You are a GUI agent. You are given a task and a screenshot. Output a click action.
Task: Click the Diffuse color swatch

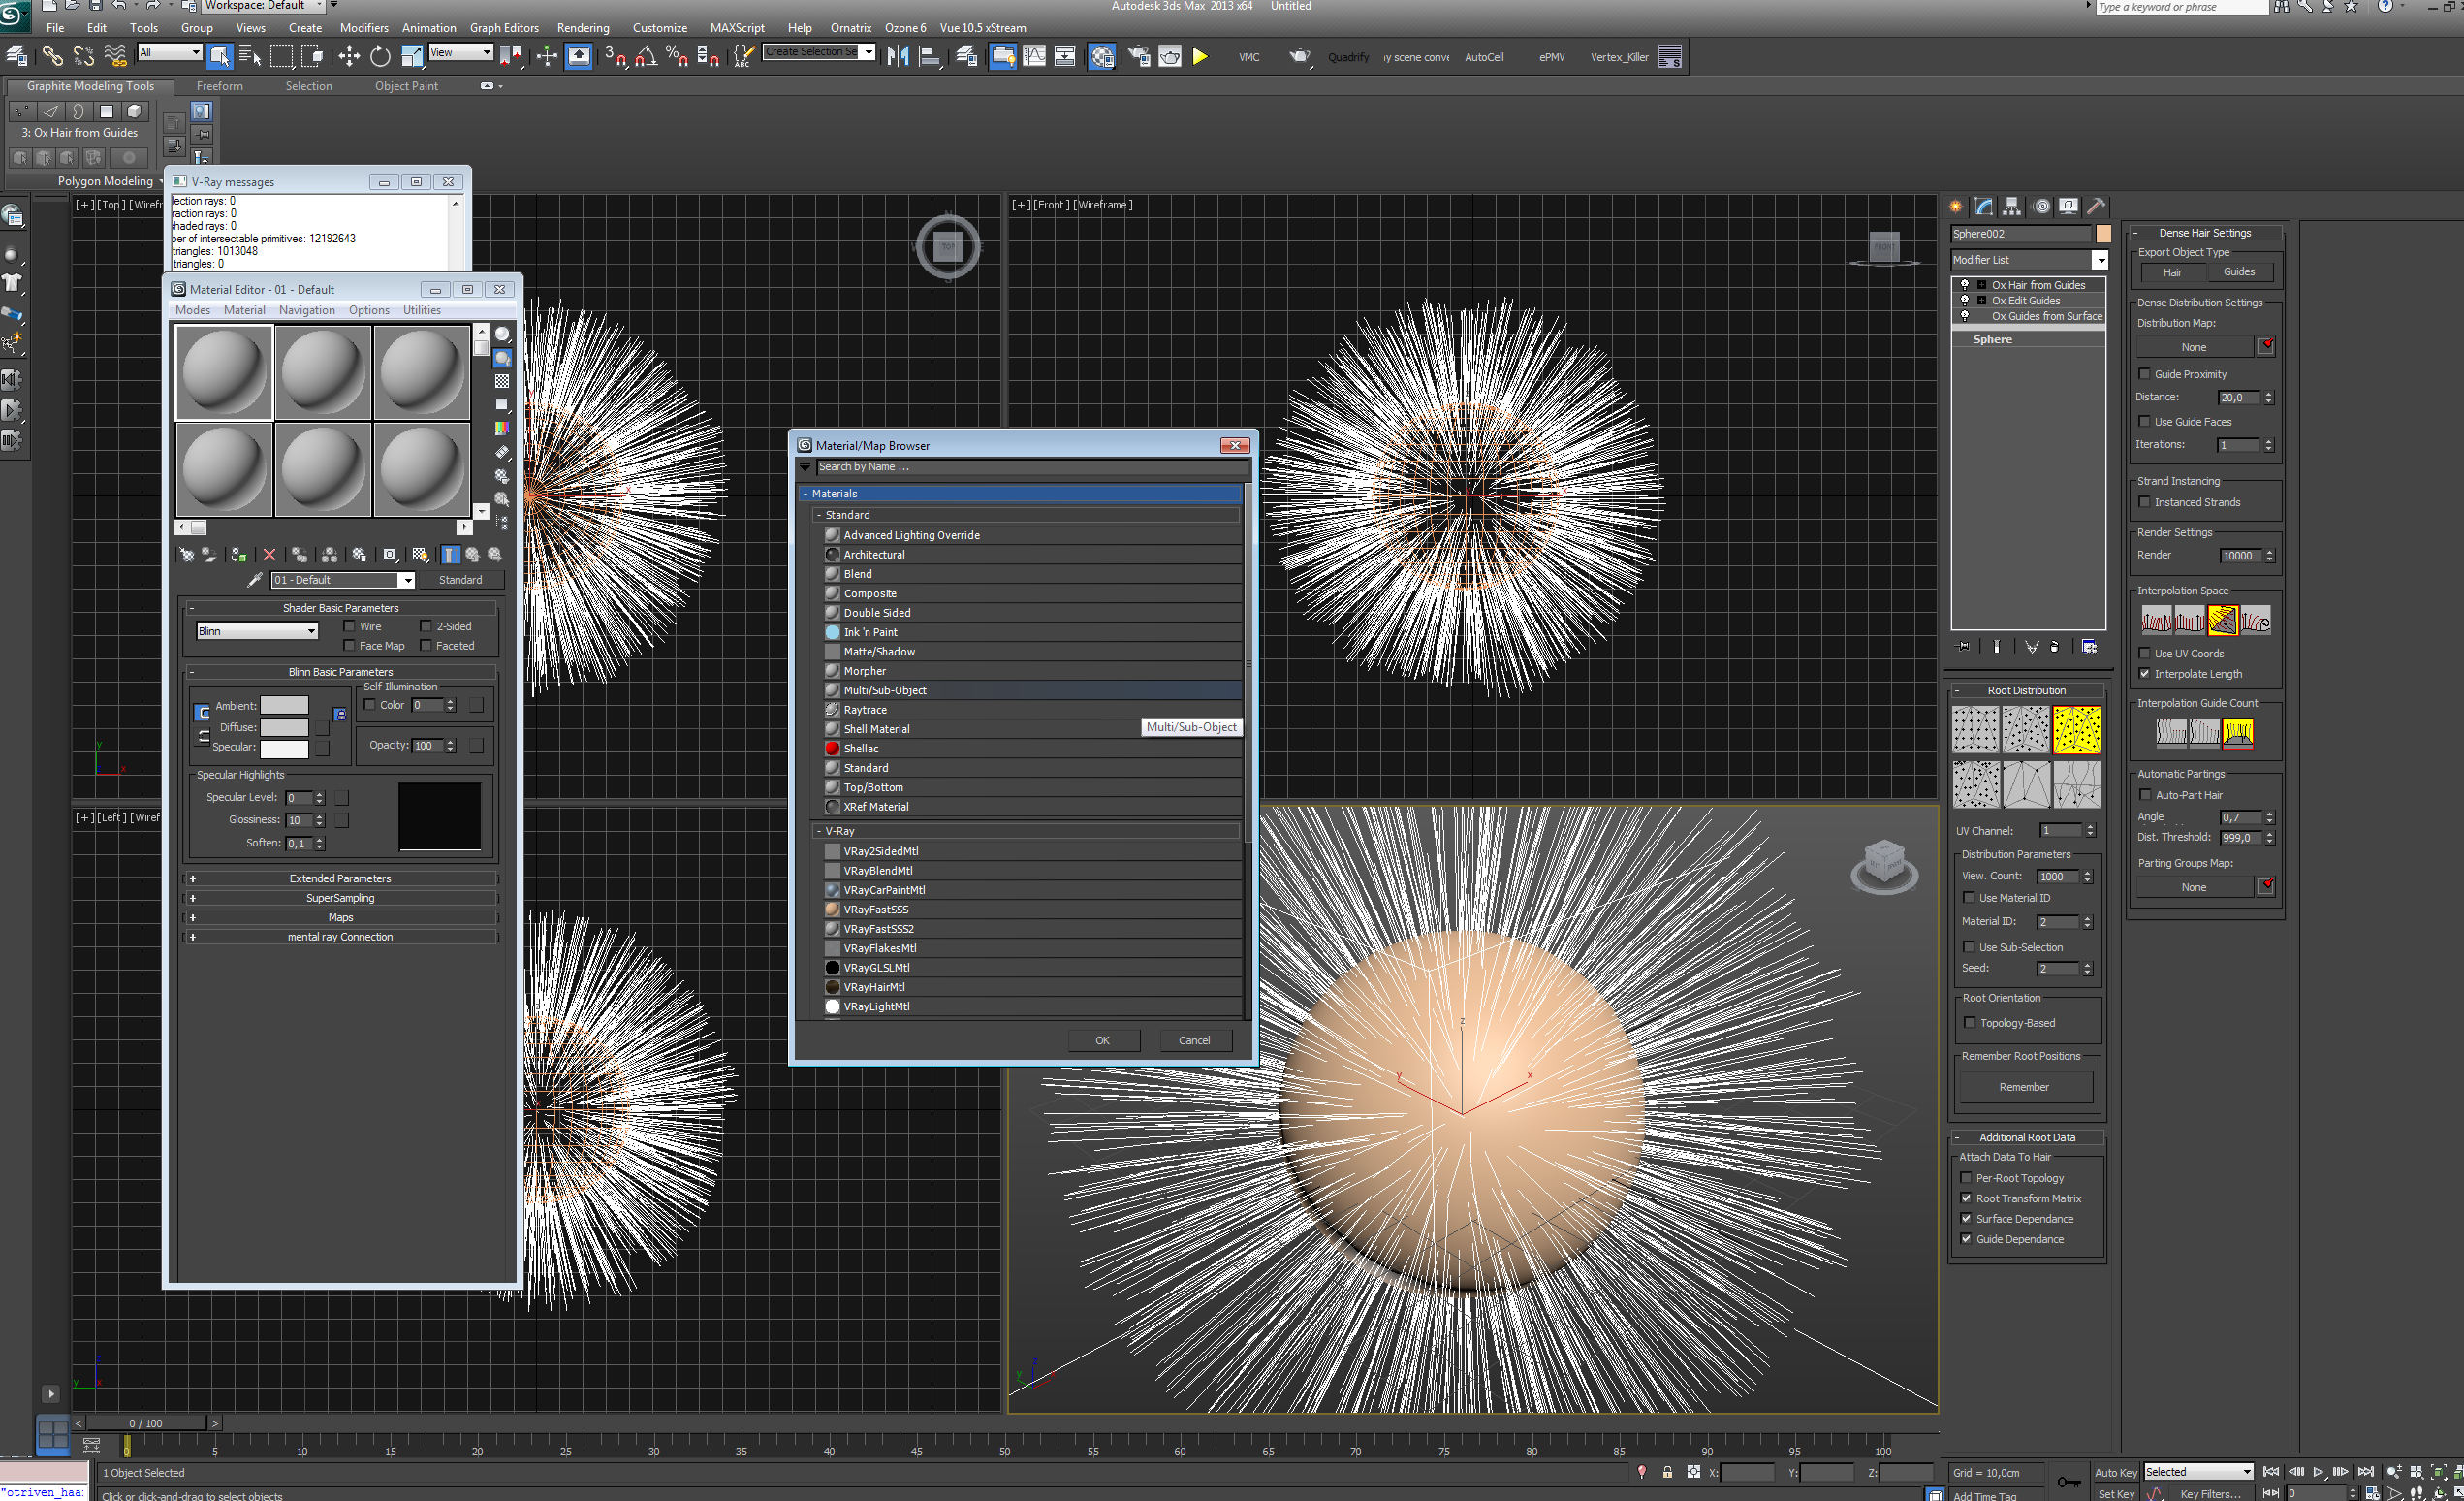coord(284,727)
